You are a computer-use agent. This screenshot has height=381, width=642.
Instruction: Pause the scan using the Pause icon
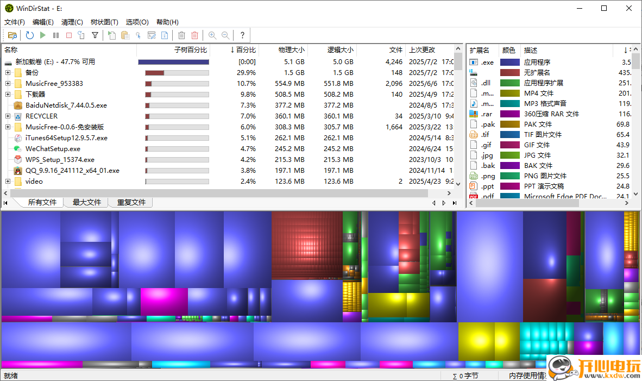point(57,35)
